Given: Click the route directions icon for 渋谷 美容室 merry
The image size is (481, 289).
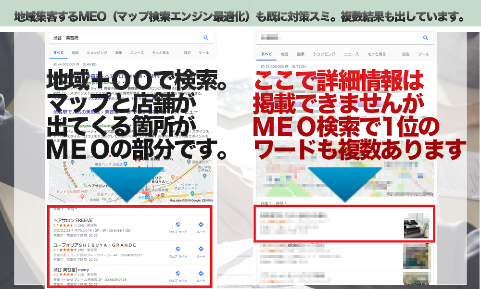Looking at the screenshot, I should 201,274.
